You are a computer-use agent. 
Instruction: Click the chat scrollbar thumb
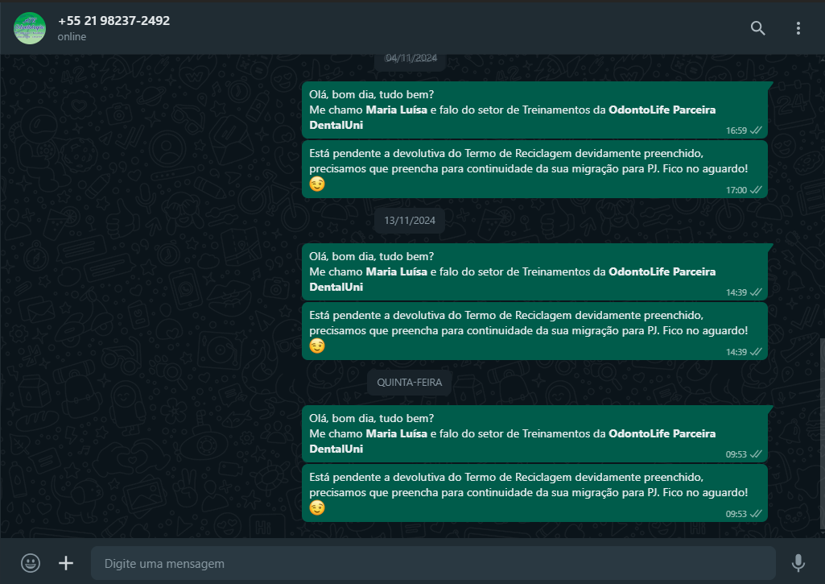coord(822,433)
